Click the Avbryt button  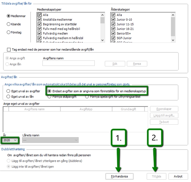click(178, 176)
